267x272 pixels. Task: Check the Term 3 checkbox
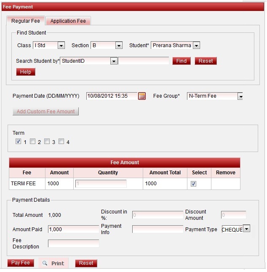47,141
